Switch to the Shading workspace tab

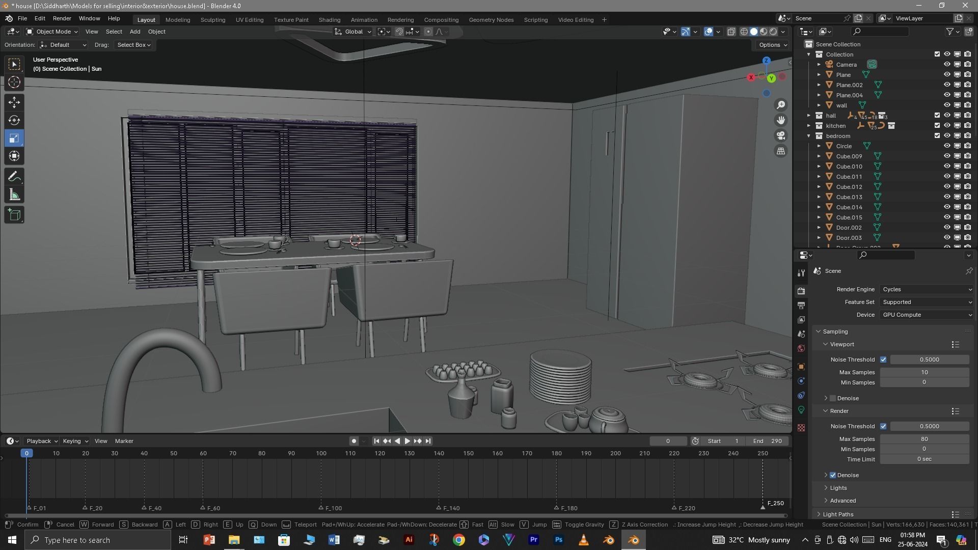point(330,20)
